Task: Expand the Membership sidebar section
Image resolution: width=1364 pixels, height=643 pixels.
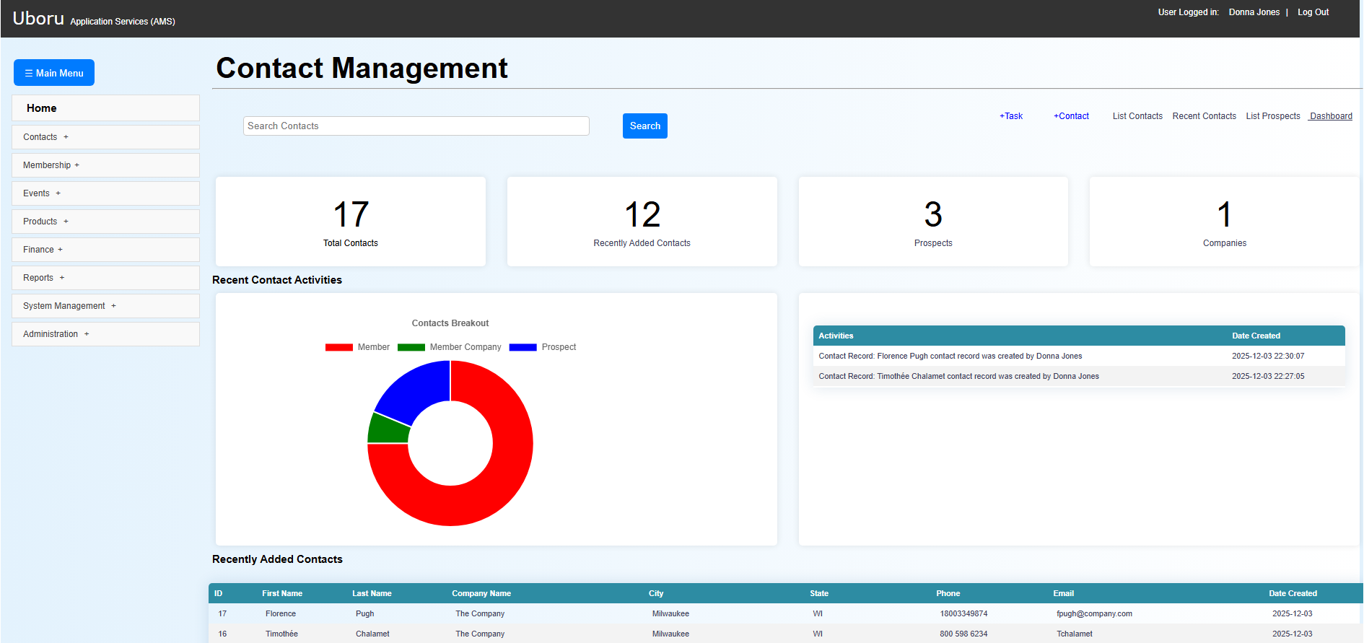Action: [51, 165]
